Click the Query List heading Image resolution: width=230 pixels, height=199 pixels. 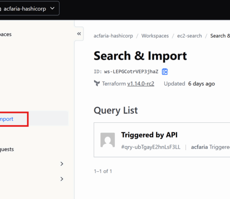tap(116, 110)
